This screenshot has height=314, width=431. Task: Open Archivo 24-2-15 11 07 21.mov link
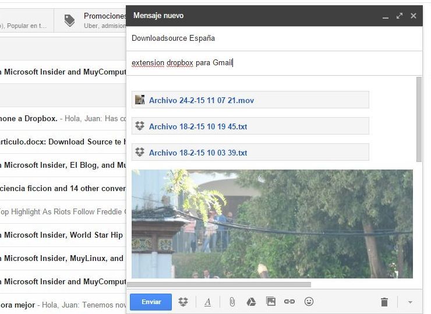click(x=202, y=100)
